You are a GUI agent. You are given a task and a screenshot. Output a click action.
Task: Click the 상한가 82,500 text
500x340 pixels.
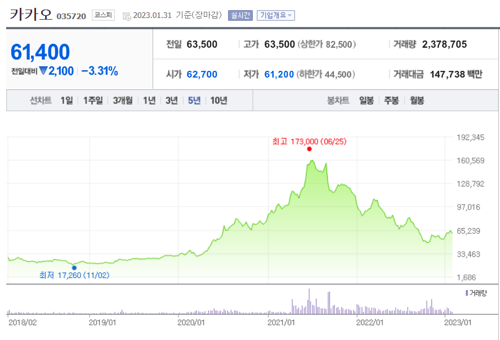[327, 44]
